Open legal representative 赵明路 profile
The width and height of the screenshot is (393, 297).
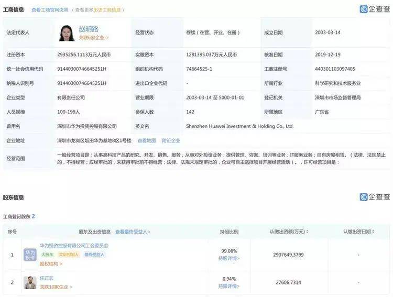(x=89, y=29)
